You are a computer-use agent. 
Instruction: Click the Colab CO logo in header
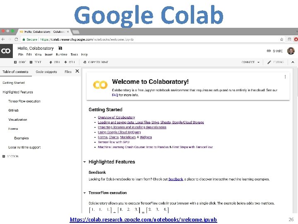coord(6,51)
